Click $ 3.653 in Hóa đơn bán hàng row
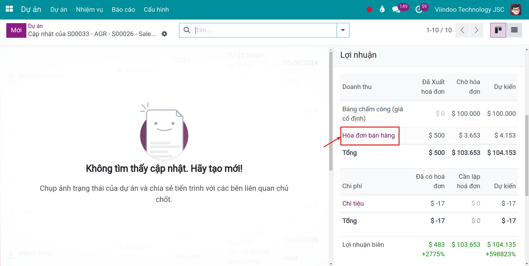The width and height of the screenshot is (529, 266). (x=469, y=135)
